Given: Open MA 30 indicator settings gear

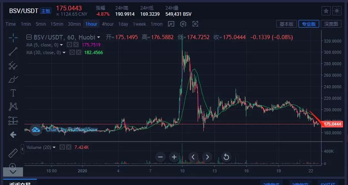Looking at the screenshot, I should pyautogui.click(x=72, y=53).
